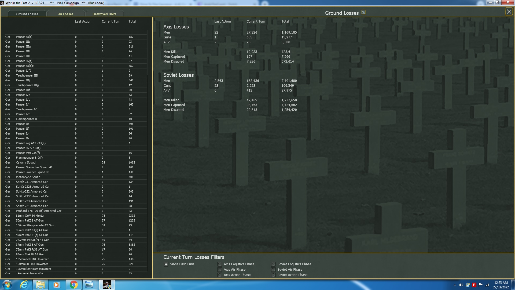Viewport: 515px width, 290px height.
Task: Open the volume control in the system tray
Action: click(461, 285)
